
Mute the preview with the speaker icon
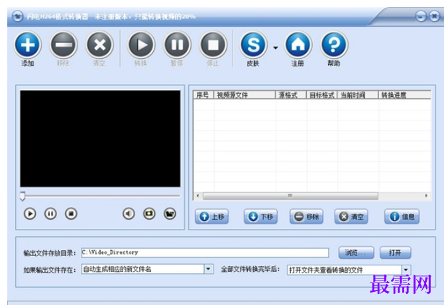[x=129, y=214]
